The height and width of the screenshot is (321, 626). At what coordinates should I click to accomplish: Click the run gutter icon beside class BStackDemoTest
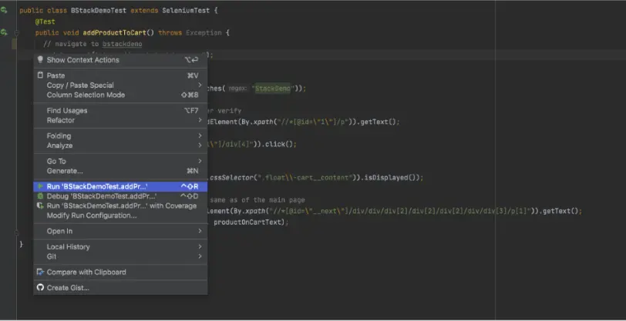tap(5, 11)
